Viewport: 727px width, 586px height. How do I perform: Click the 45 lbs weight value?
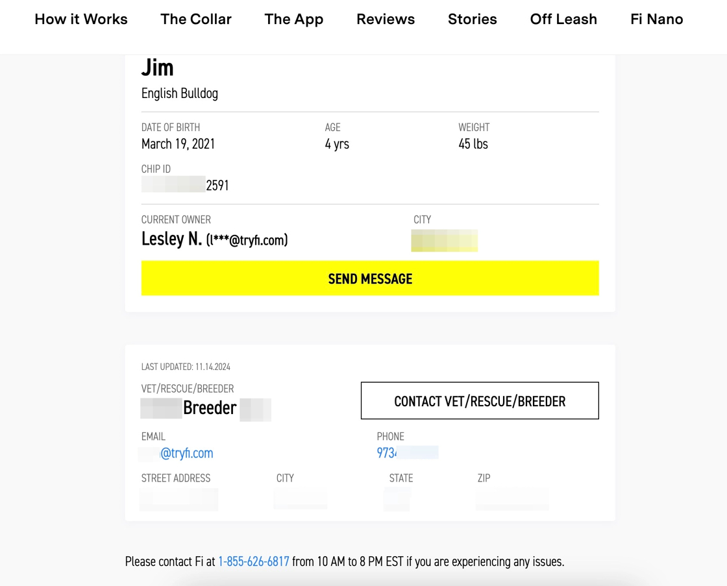point(473,144)
